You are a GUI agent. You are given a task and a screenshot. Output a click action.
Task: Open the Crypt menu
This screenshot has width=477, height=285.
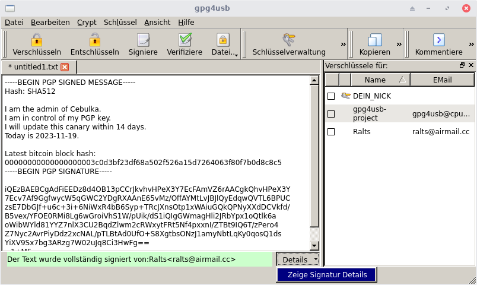point(87,23)
